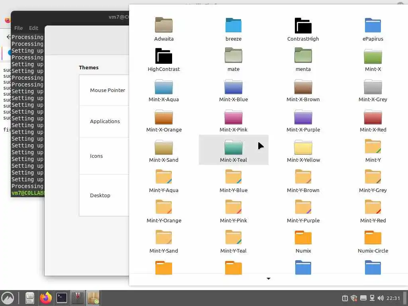Pick the Mint-Y-Purple icon theme

tap(303, 211)
